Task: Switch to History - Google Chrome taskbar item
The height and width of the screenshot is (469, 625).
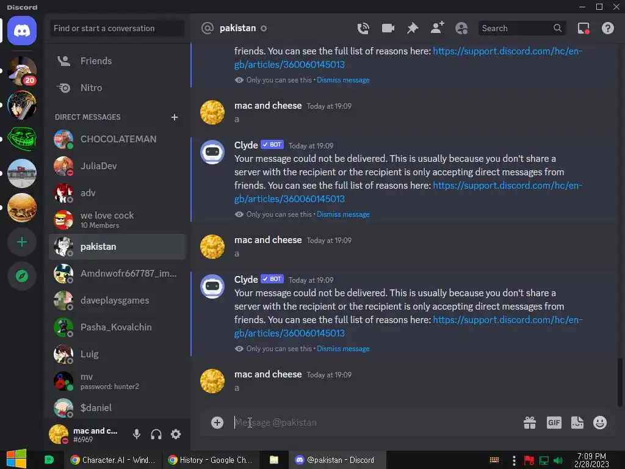Action: tap(211, 460)
